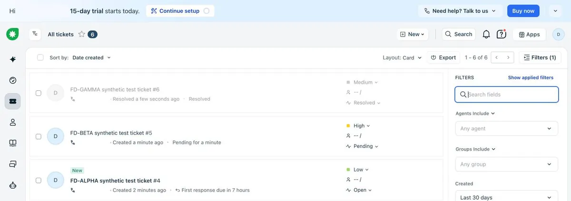Click avatar of FD-BETA ticket #5

coord(55,136)
